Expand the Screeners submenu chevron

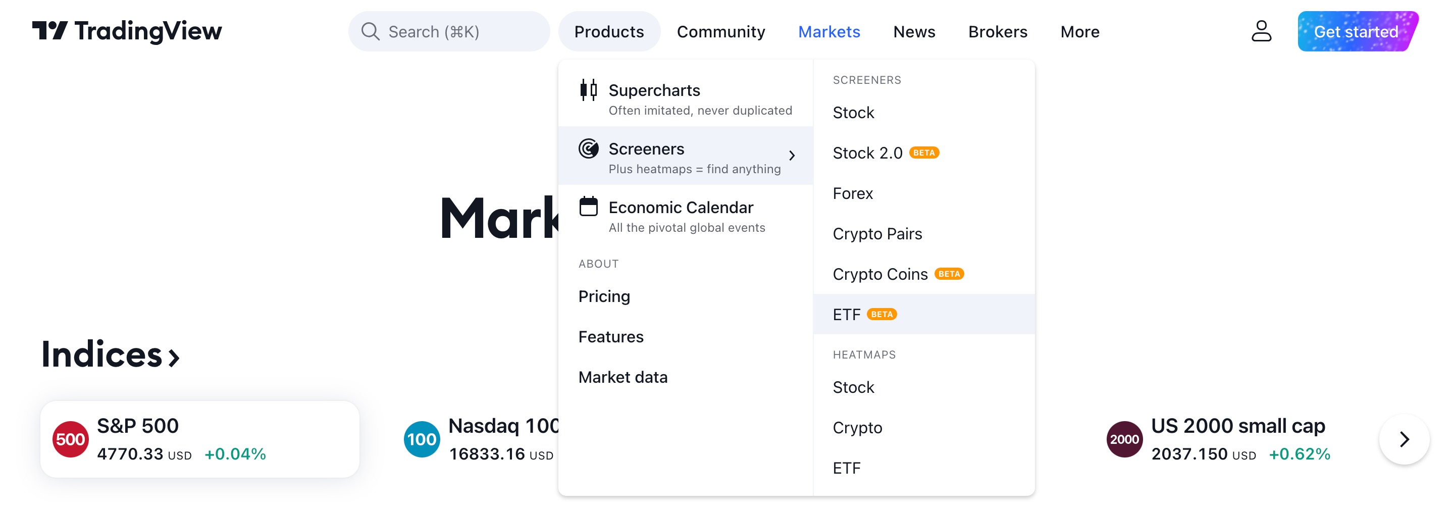792,156
